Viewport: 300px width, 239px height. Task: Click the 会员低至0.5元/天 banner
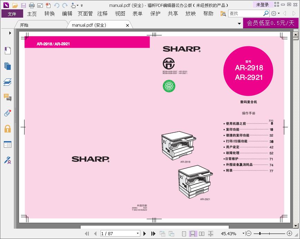coord(271,23)
